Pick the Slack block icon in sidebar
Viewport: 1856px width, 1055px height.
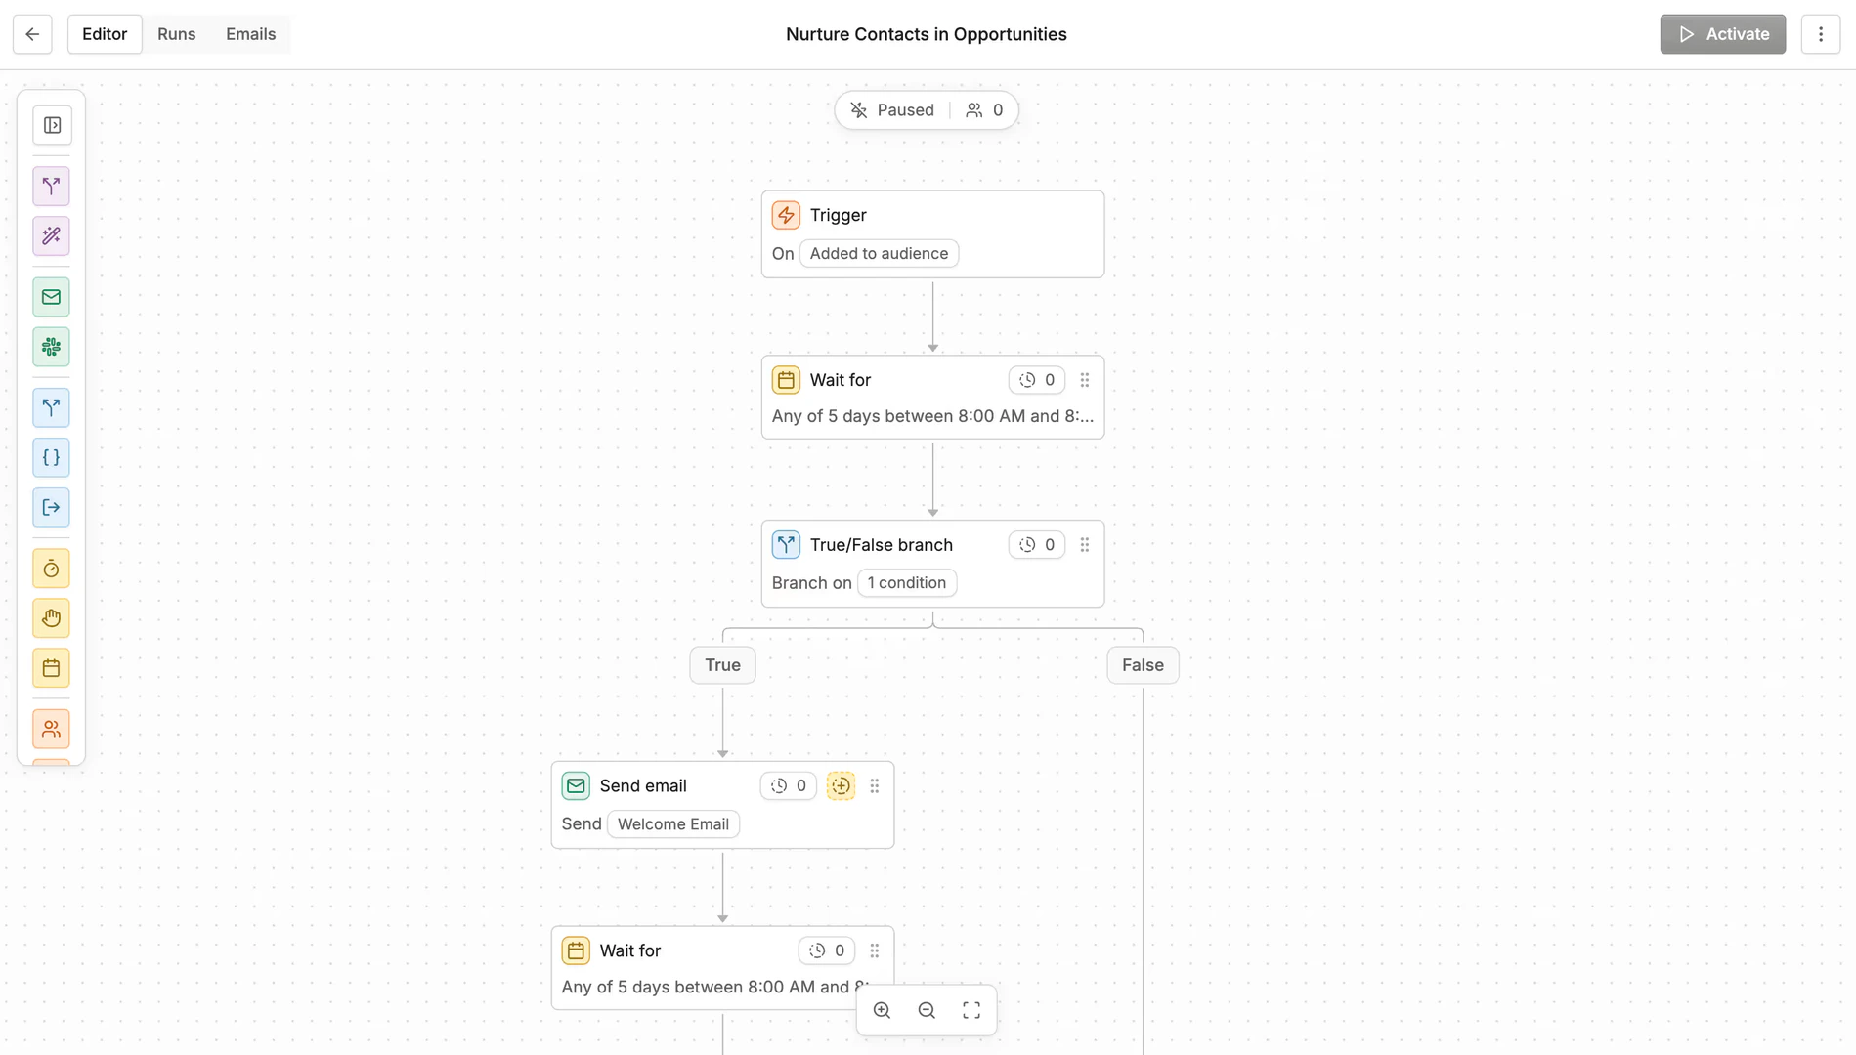click(x=52, y=347)
